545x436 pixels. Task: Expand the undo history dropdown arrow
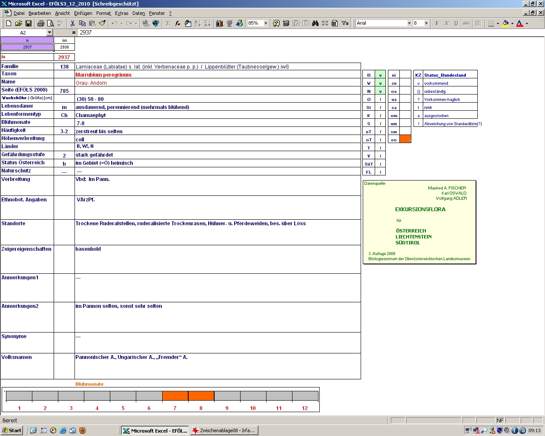(121, 23)
